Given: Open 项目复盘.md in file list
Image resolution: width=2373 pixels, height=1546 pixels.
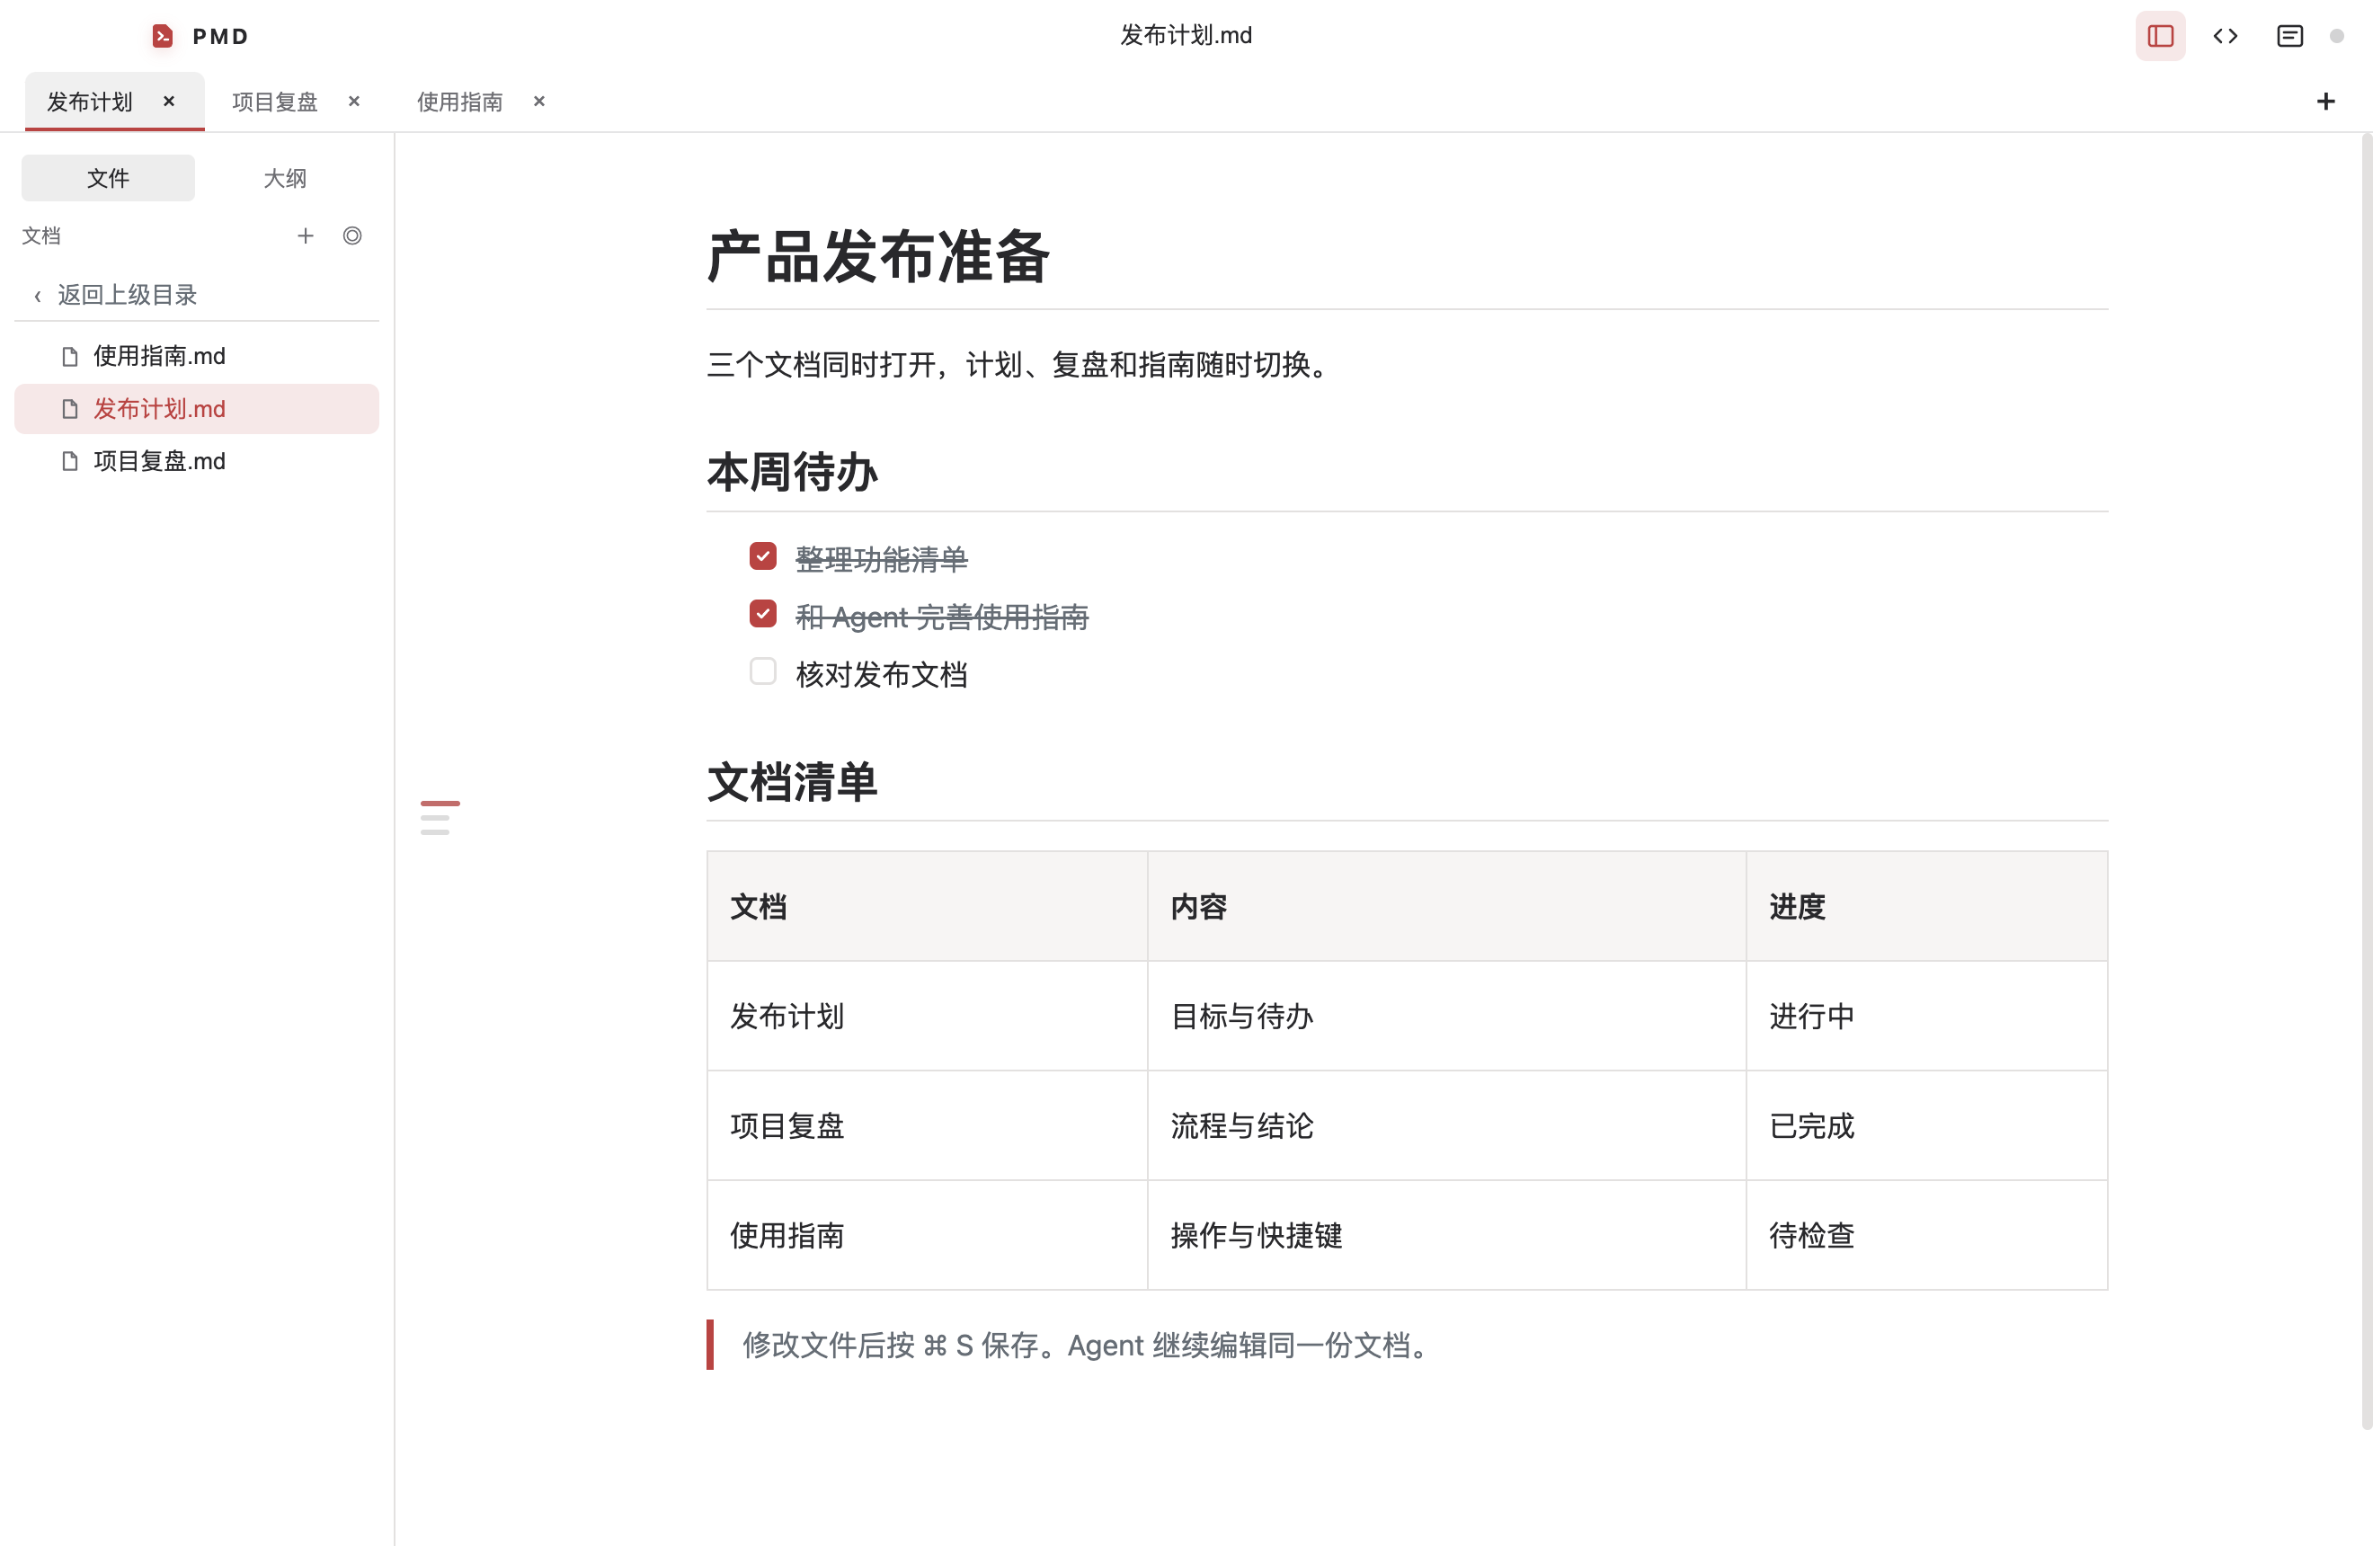Looking at the screenshot, I should point(197,460).
